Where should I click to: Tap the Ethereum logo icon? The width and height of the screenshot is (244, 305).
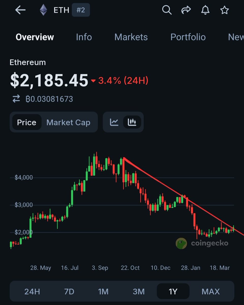43,10
